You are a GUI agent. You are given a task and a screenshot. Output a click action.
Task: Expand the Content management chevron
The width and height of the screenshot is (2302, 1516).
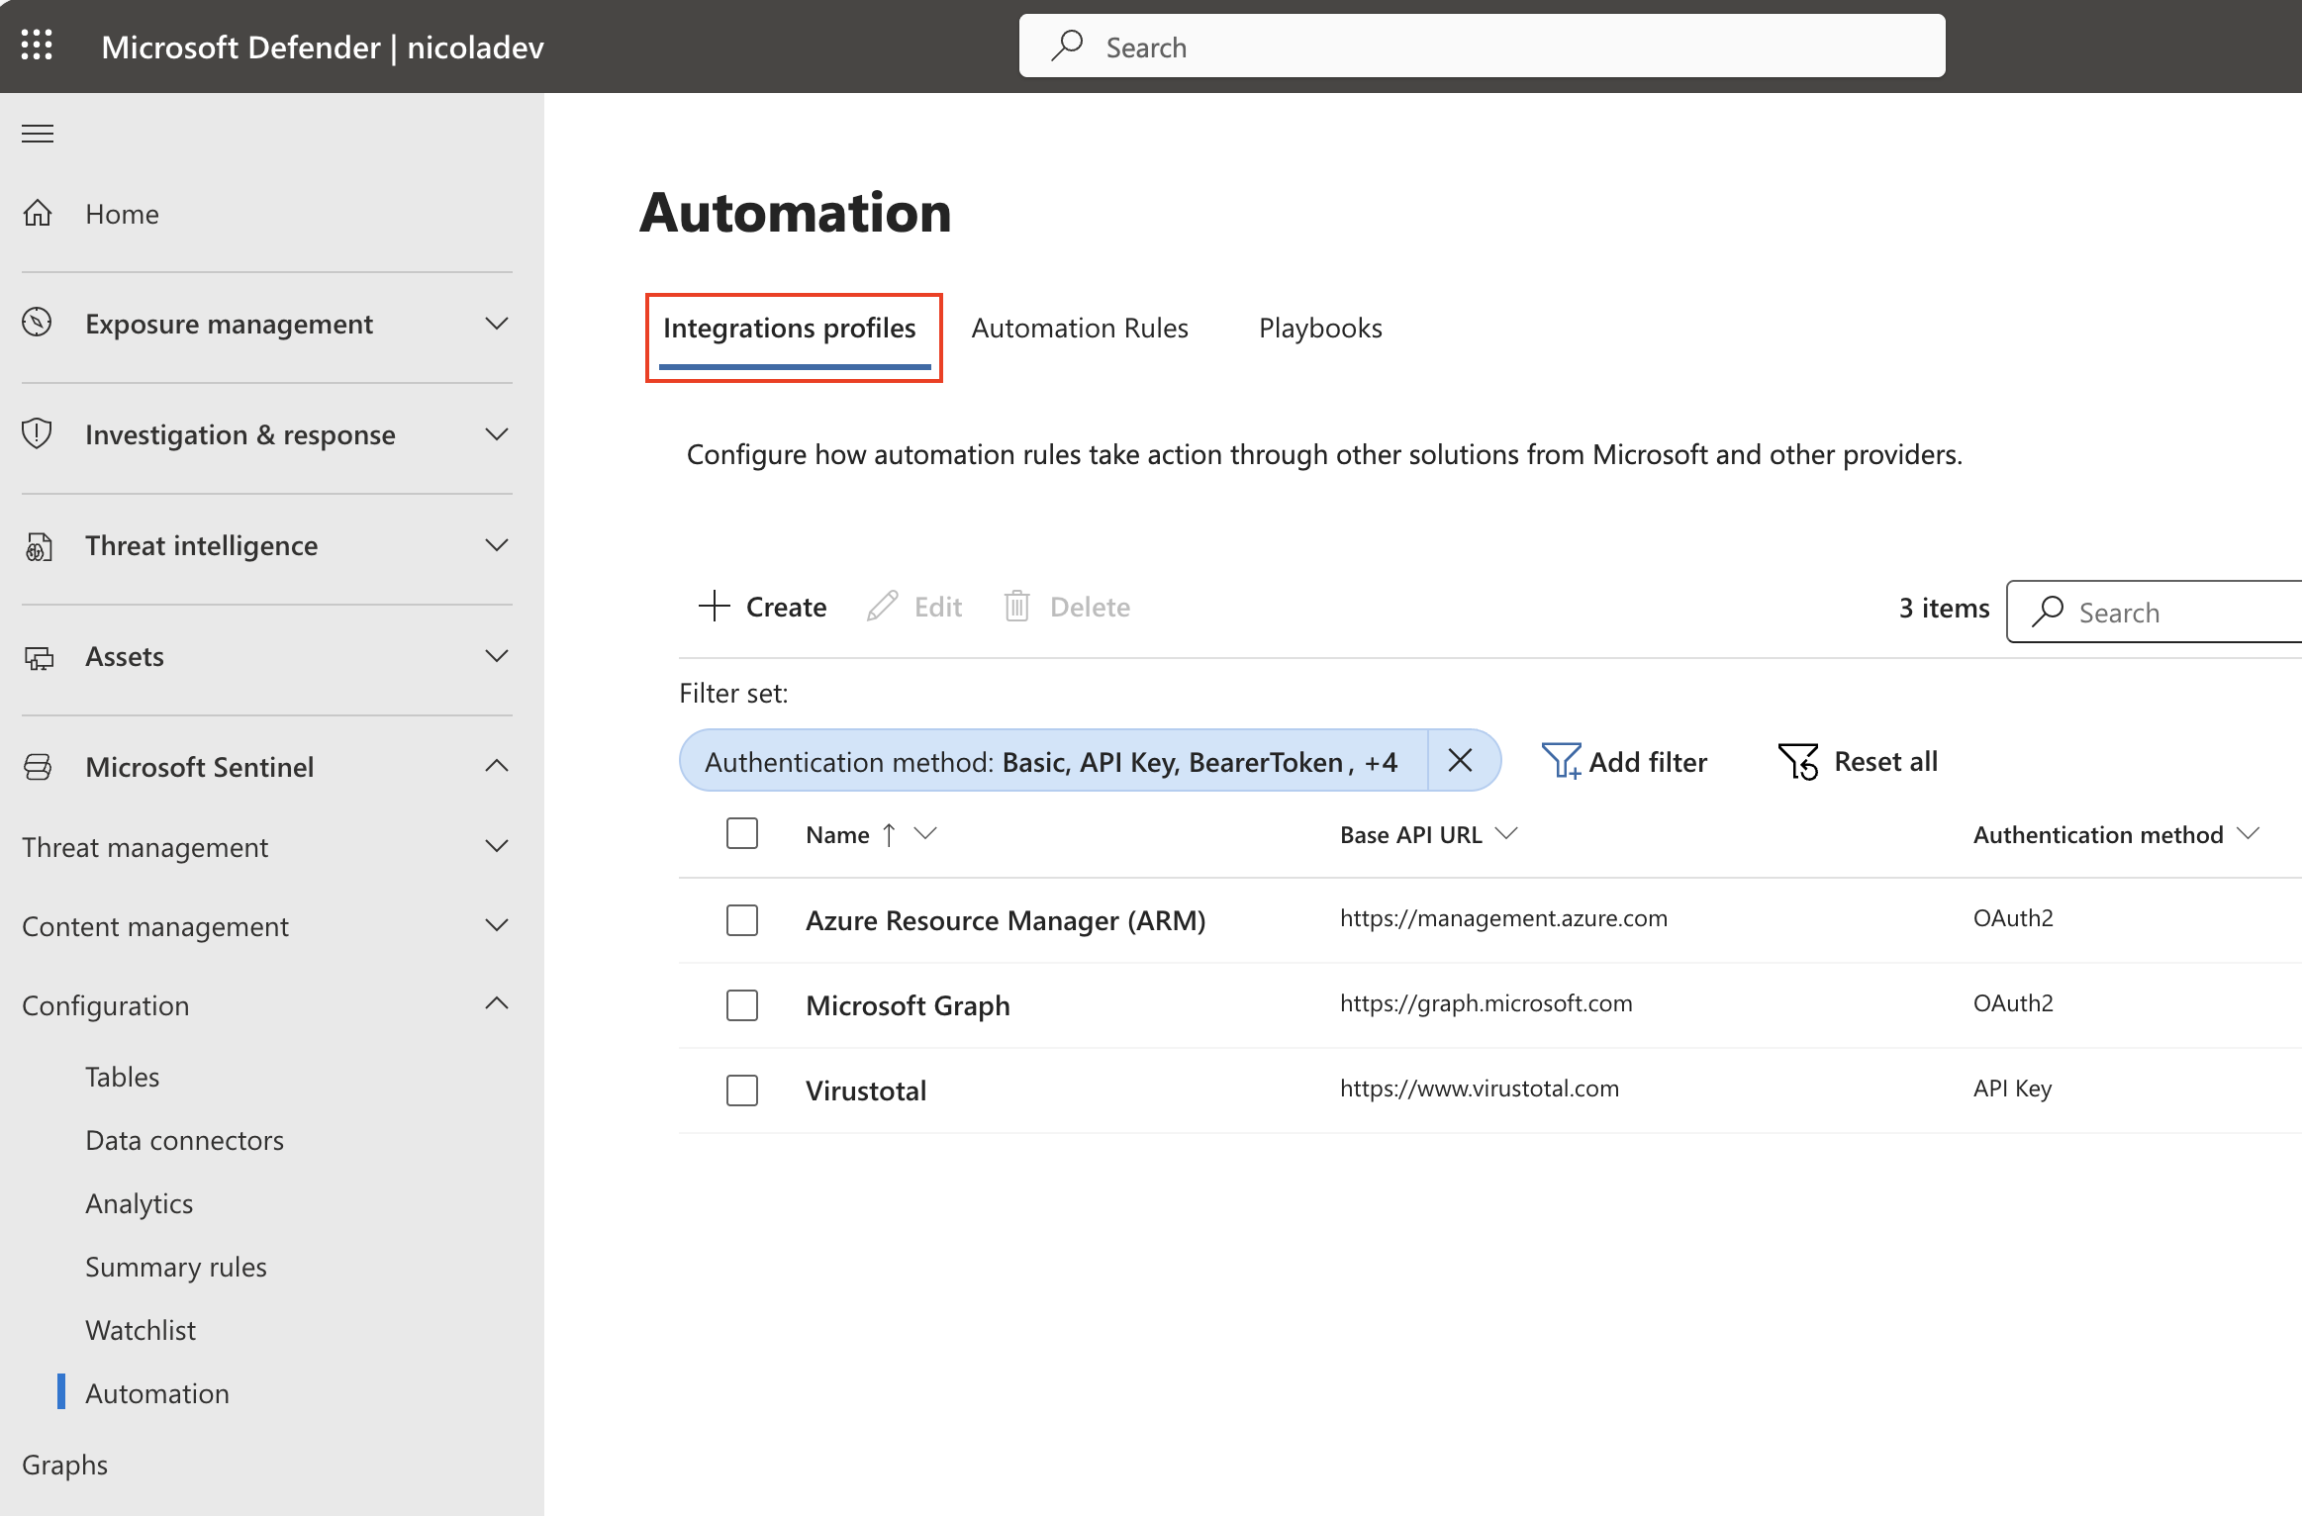click(497, 925)
